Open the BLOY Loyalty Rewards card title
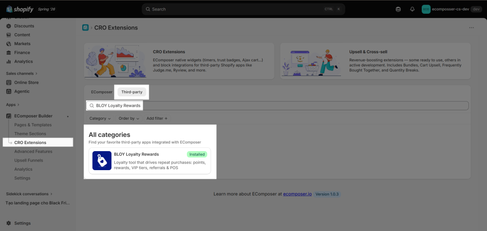This screenshot has height=231, width=487. pyautogui.click(x=136, y=154)
